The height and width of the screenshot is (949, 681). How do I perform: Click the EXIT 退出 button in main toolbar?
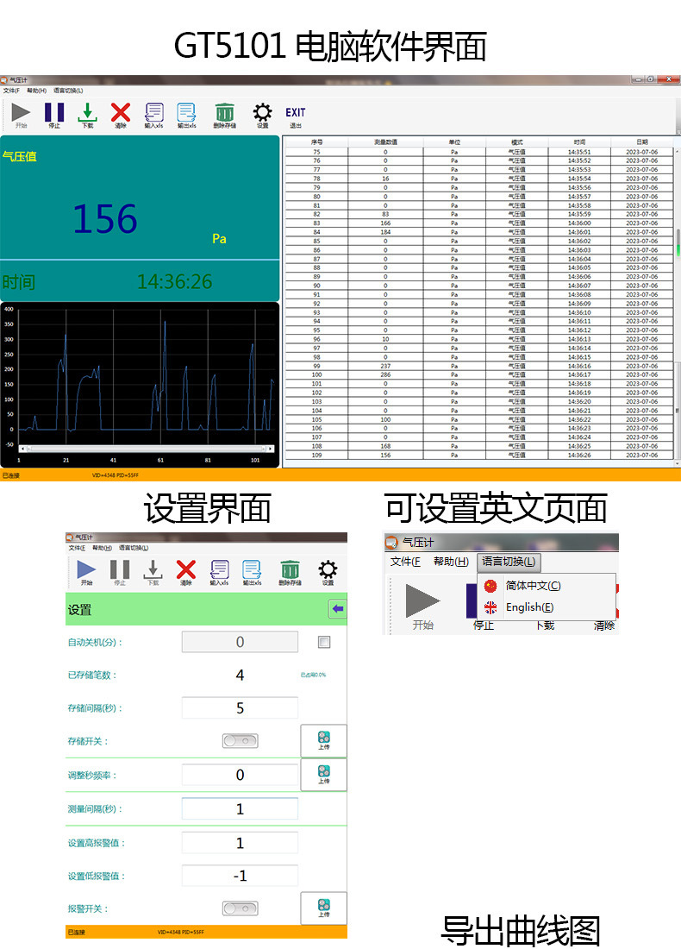pos(295,116)
